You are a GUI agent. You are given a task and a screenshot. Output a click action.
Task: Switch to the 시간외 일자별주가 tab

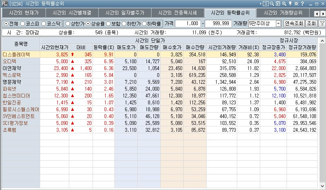[125, 13]
